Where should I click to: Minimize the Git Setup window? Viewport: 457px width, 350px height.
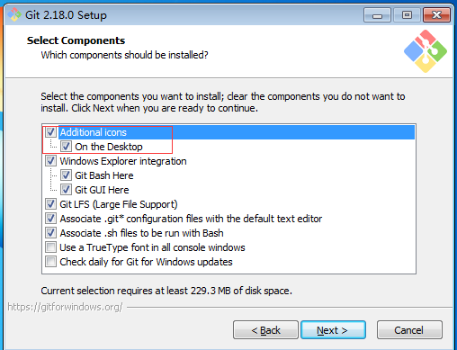click(377, 15)
